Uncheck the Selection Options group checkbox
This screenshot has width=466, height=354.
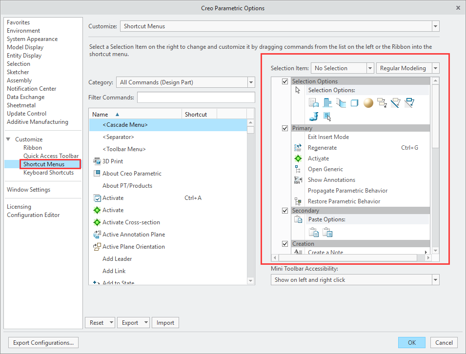point(285,81)
